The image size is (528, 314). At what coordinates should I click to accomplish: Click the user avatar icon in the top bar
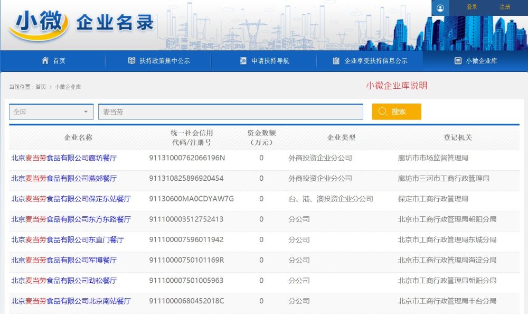click(440, 7)
